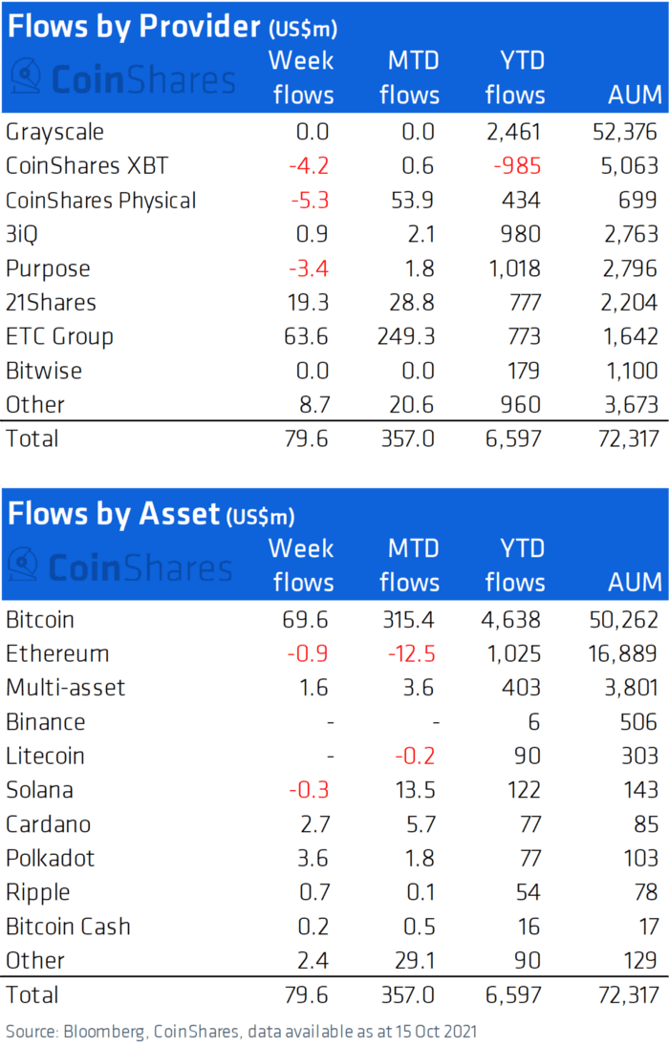Select ETC Group's MTD flows value 249.3
Screen dimensions: 669x1046
(x=408, y=336)
